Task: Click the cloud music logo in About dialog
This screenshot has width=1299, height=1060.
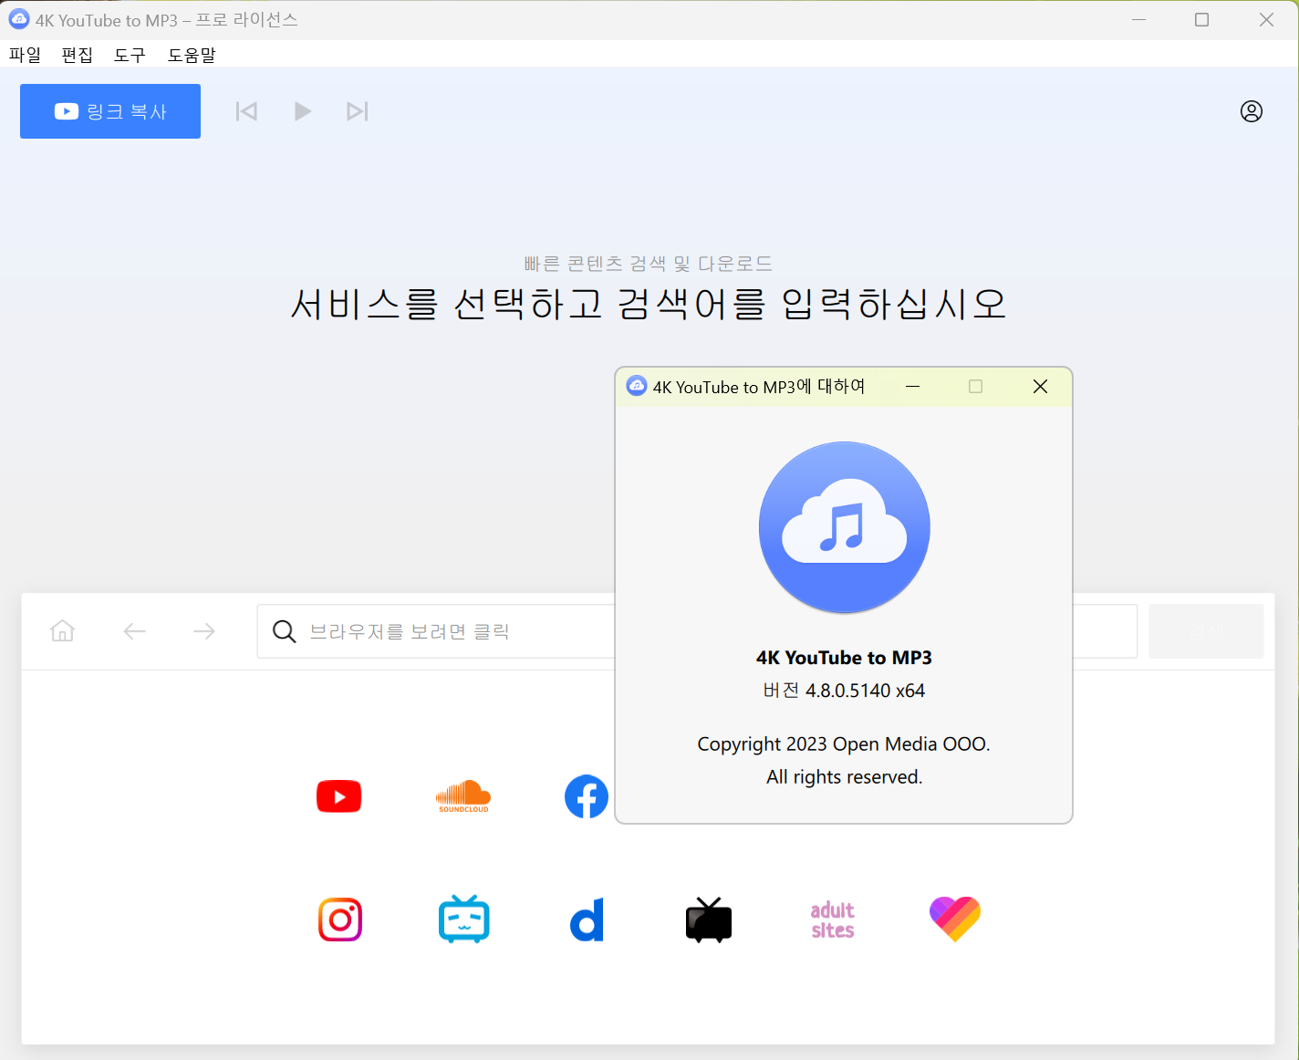Action: [x=845, y=527]
